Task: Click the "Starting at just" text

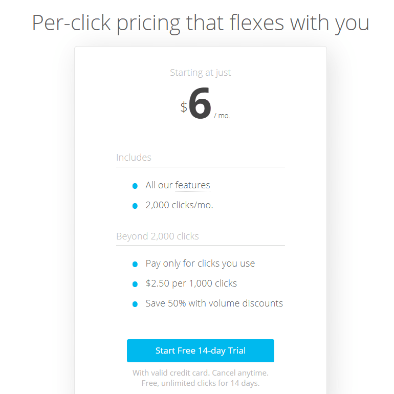Action: pos(201,73)
